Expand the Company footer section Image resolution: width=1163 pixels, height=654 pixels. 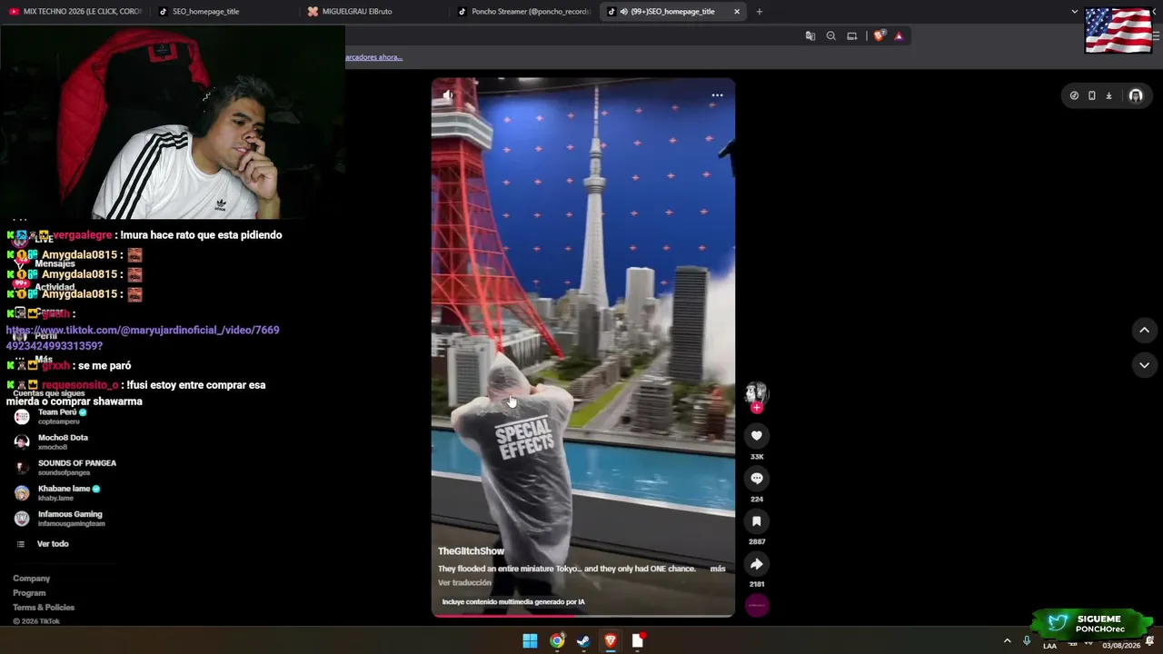(x=32, y=579)
